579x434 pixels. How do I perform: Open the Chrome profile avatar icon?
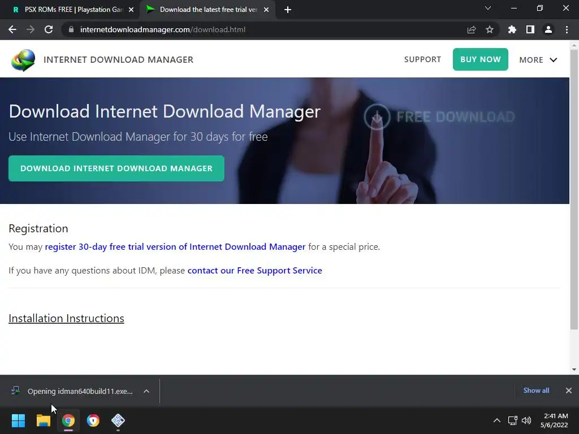click(x=548, y=29)
